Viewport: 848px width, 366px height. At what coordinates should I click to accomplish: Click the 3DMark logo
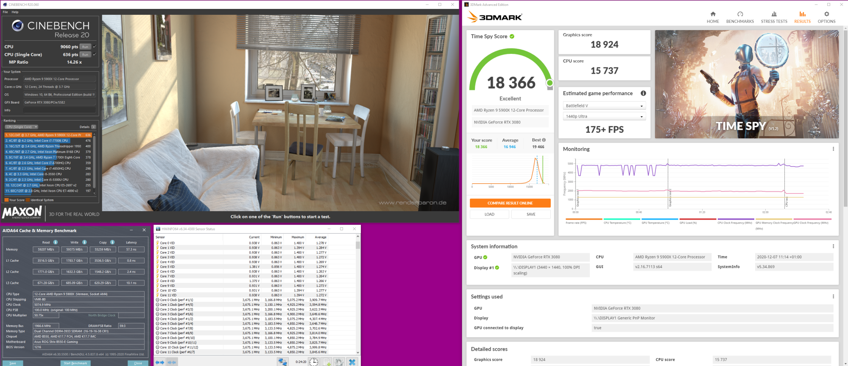point(495,17)
